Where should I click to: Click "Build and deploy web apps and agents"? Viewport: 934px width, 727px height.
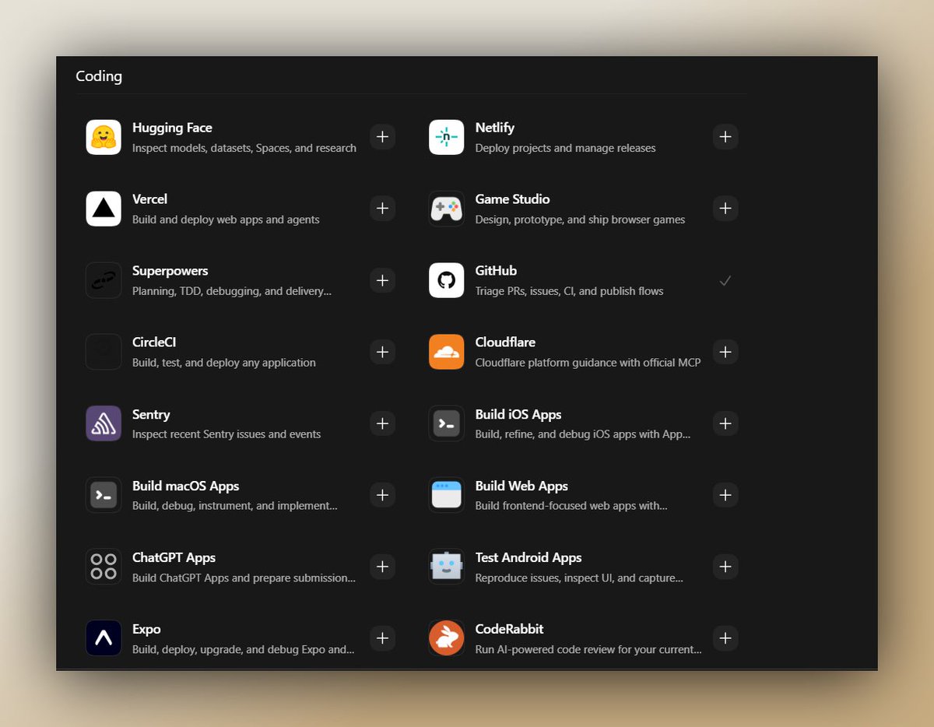point(226,220)
